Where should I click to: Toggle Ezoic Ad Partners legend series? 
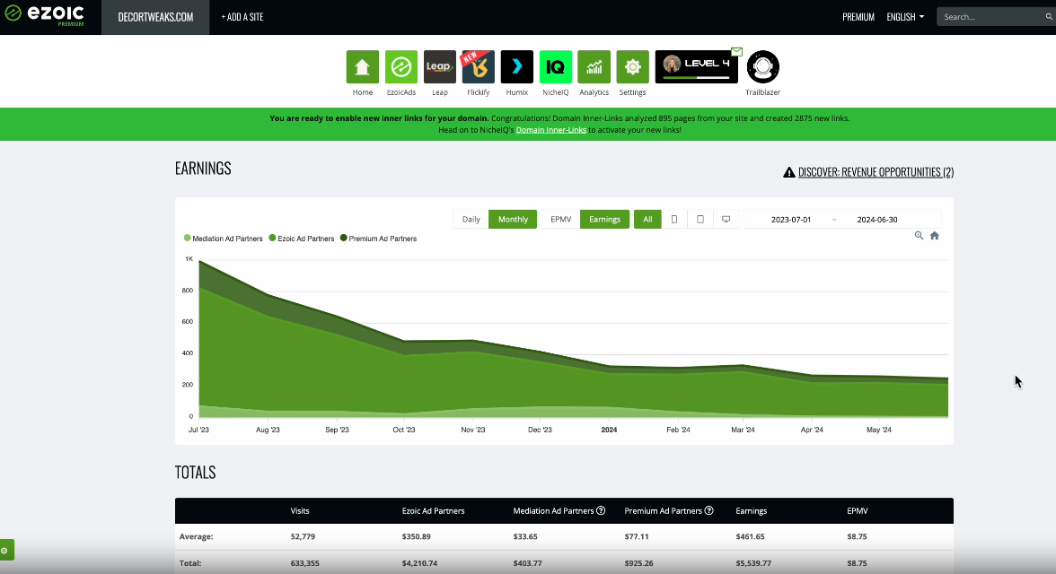302,239
